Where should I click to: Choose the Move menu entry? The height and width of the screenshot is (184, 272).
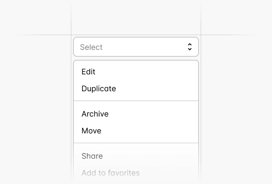coord(91,131)
